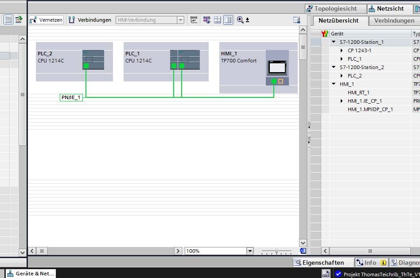Click the orange MPI/DP port on HMI_1
The height and width of the screenshot is (278, 420).
point(280,81)
